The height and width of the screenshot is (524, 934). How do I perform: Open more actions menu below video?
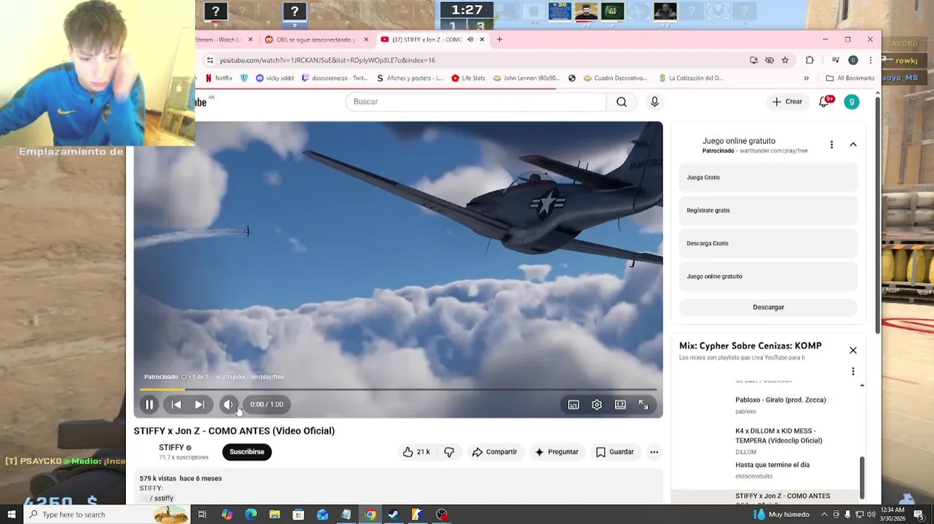point(654,452)
